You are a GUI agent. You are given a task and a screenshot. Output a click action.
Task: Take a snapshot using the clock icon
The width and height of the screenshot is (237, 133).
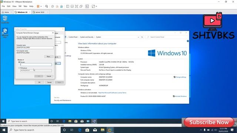coord(53,6)
